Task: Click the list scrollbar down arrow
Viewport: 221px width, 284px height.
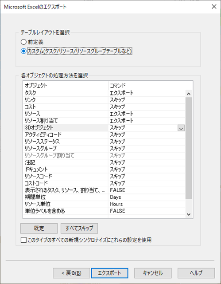Action: point(189,214)
